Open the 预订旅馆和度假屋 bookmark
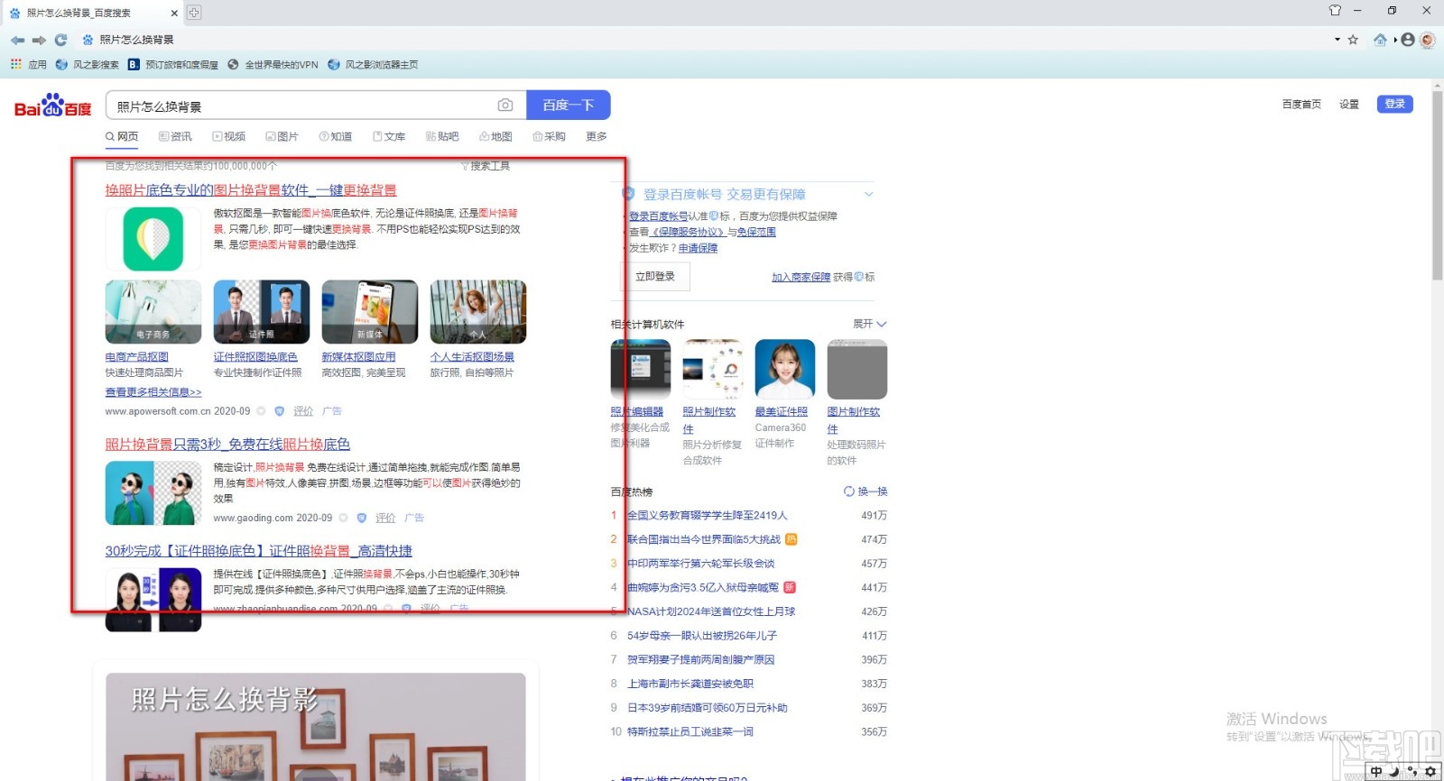 173,65
